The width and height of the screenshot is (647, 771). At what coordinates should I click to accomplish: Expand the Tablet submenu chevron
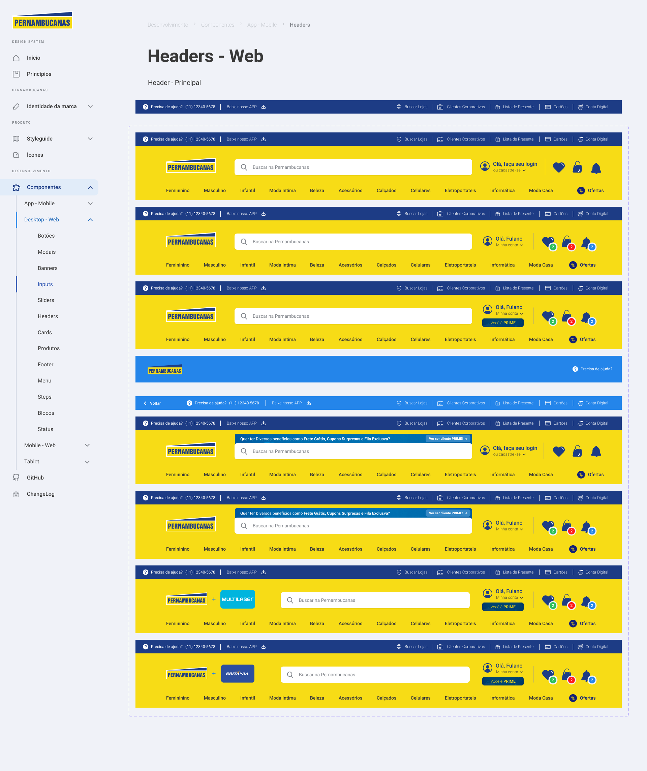87,462
